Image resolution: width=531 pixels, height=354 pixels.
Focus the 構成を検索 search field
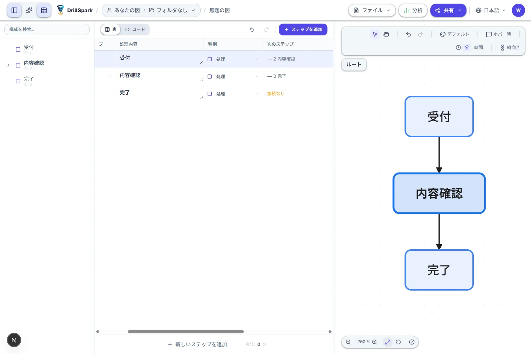pos(47,29)
